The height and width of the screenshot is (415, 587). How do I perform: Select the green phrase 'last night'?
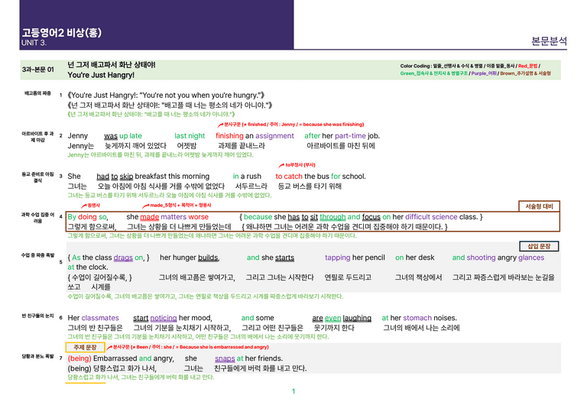tap(190, 136)
